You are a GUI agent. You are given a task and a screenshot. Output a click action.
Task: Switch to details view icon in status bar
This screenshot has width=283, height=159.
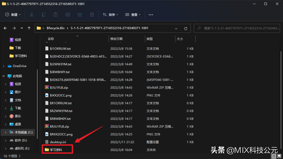[274, 156]
